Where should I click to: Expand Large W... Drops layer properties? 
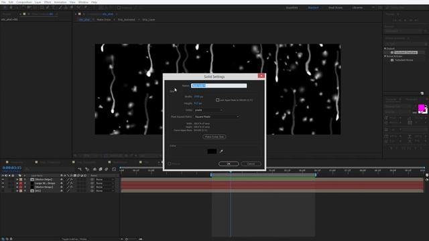[17, 183]
